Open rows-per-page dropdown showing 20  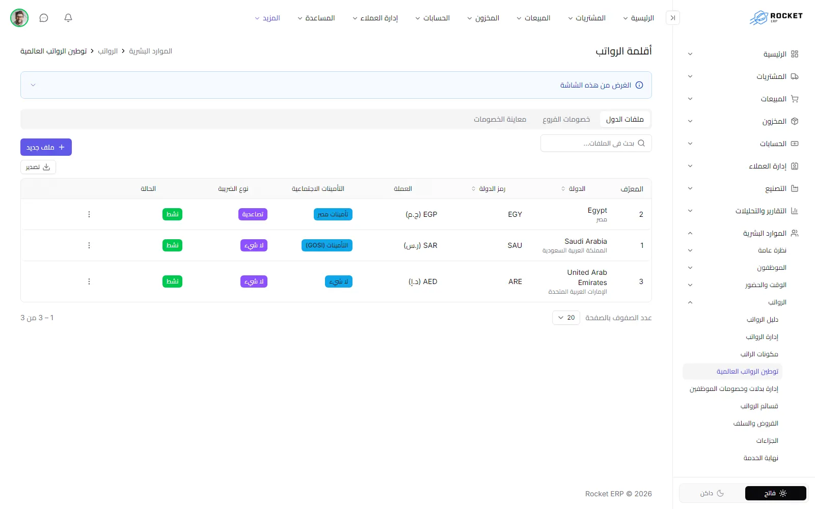[x=566, y=318]
